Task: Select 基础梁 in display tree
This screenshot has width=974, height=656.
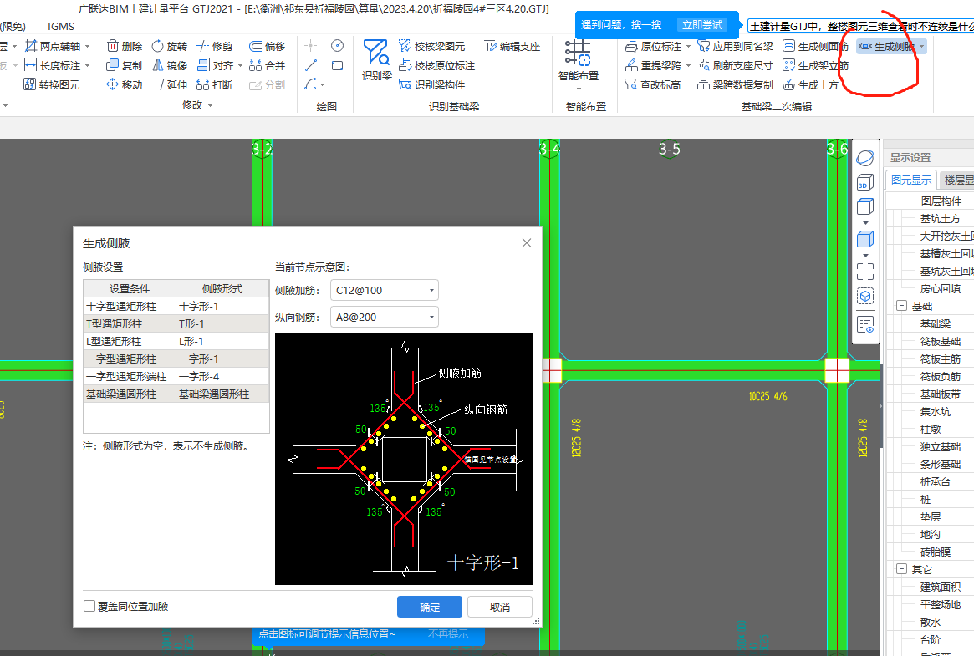Action: coord(936,324)
